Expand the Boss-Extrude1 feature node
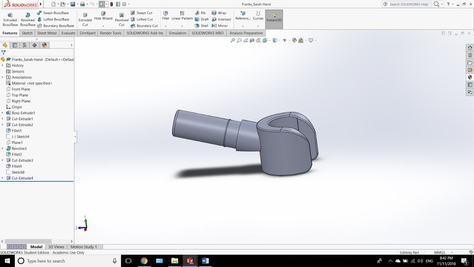474x267 pixels. [2, 113]
